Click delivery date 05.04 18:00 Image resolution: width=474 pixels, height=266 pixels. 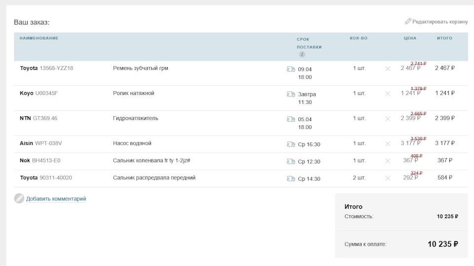point(305,123)
